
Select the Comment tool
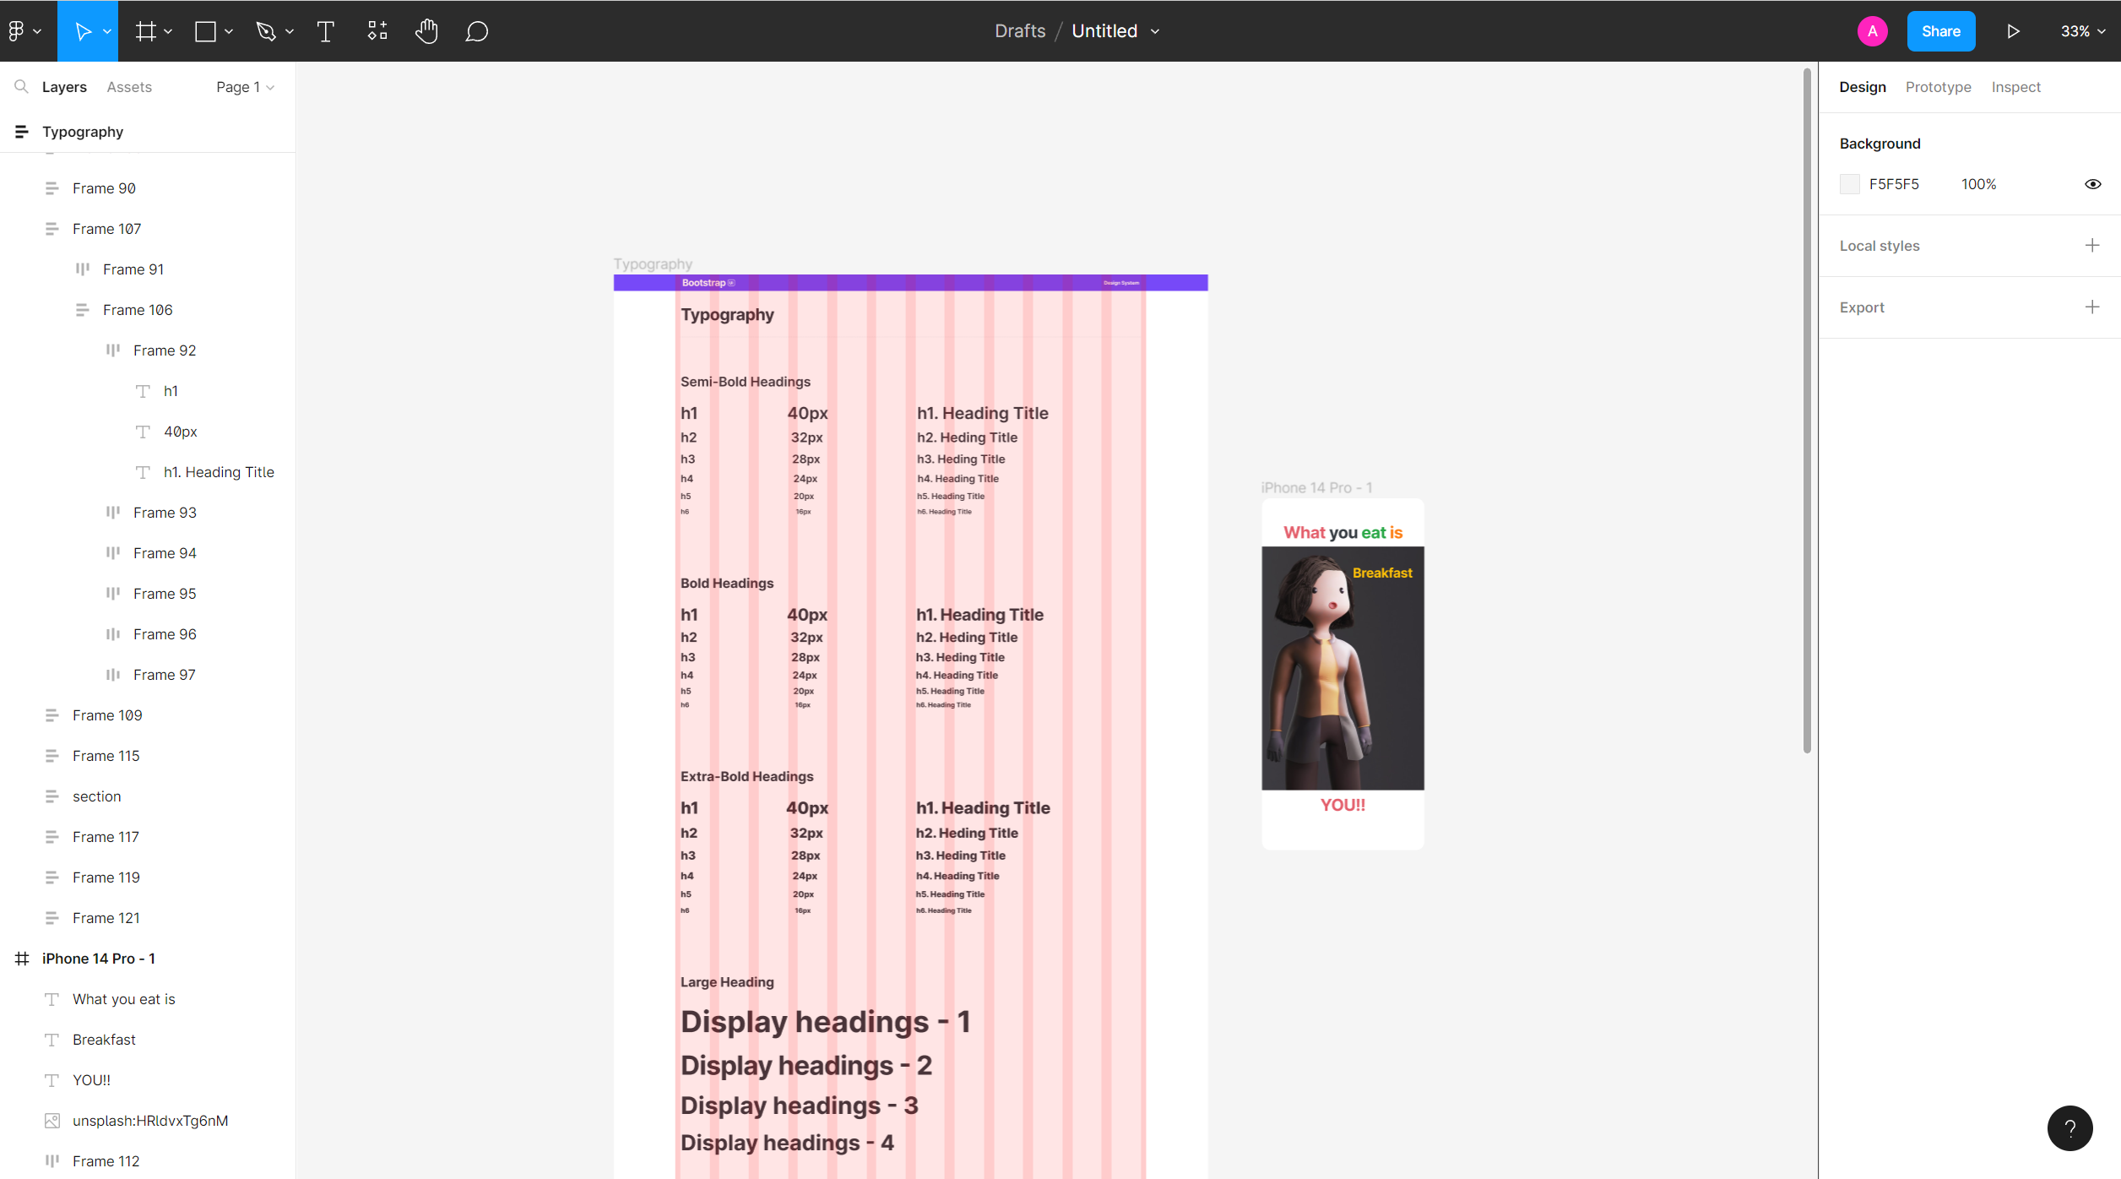pyautogui.click(x=477, y=31)
